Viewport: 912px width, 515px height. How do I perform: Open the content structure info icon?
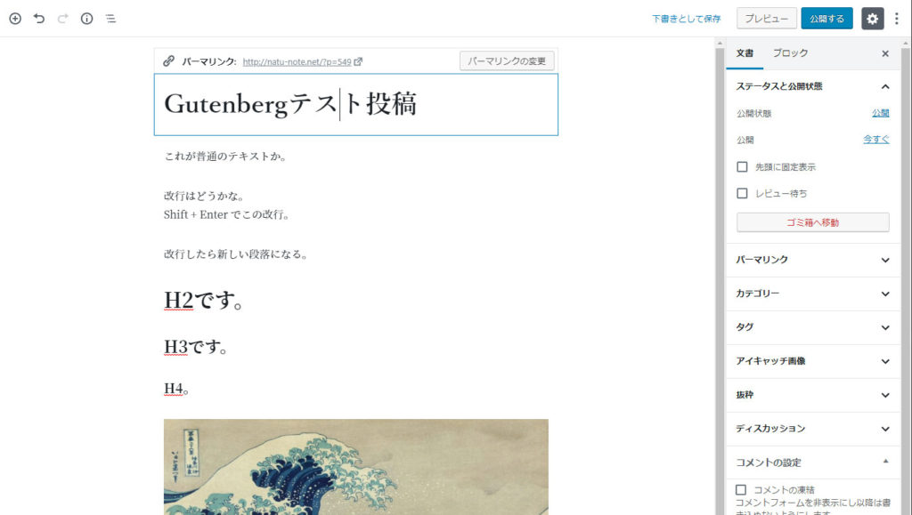pos(86,19)
